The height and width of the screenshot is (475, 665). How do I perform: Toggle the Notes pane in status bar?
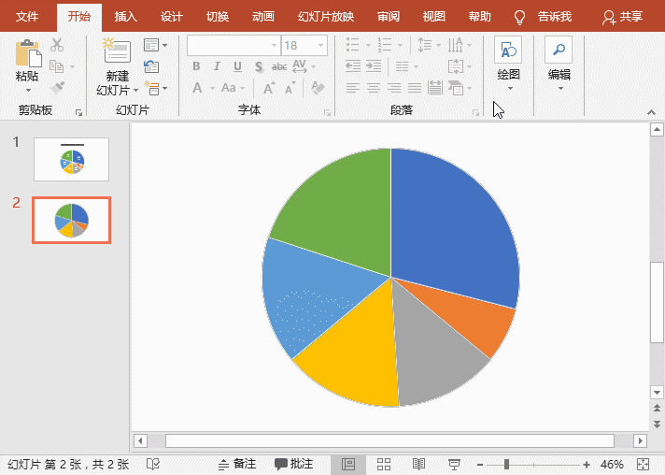point(236,464)
